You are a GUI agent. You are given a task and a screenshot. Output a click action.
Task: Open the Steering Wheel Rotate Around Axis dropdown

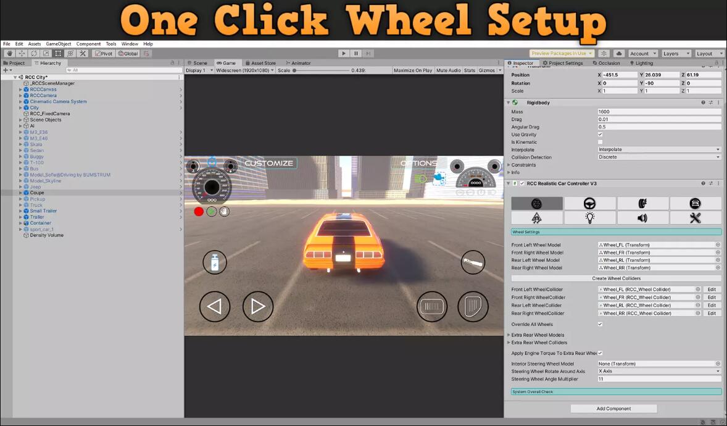(x=659, y=371)
